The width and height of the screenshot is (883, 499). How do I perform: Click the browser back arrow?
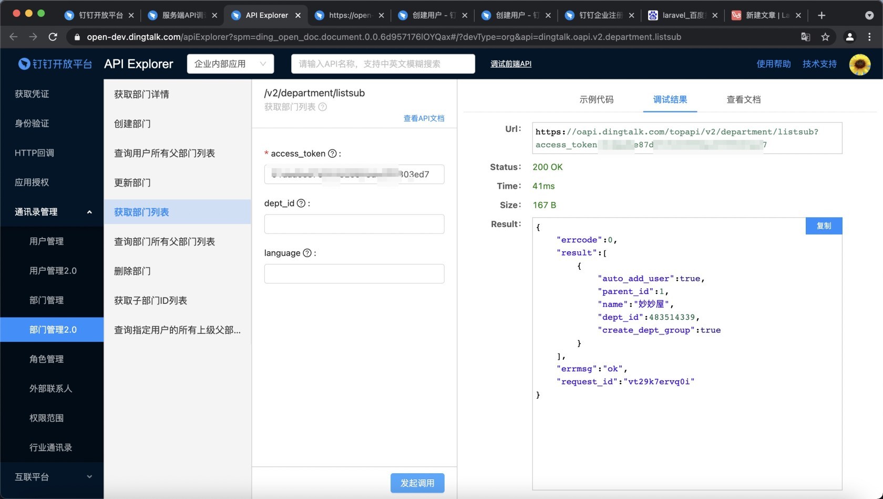14,37
